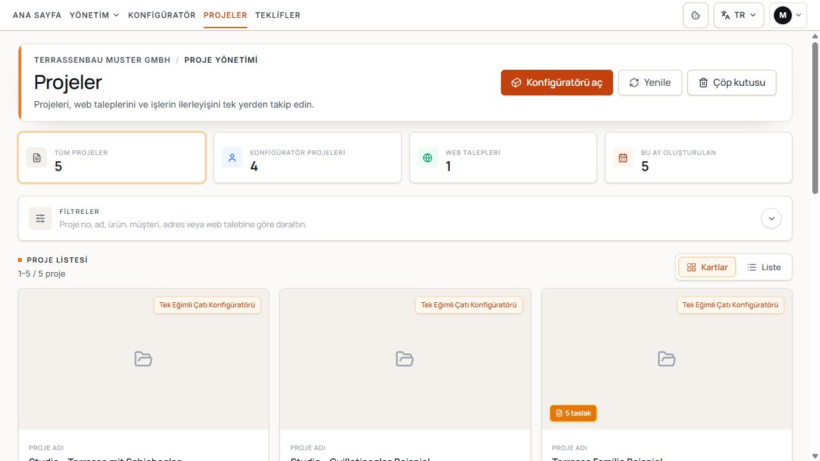Select the Konfigüratör Projeleri stat card
Viewport: 820px width, 461px height.
click(x=307, y=158)
